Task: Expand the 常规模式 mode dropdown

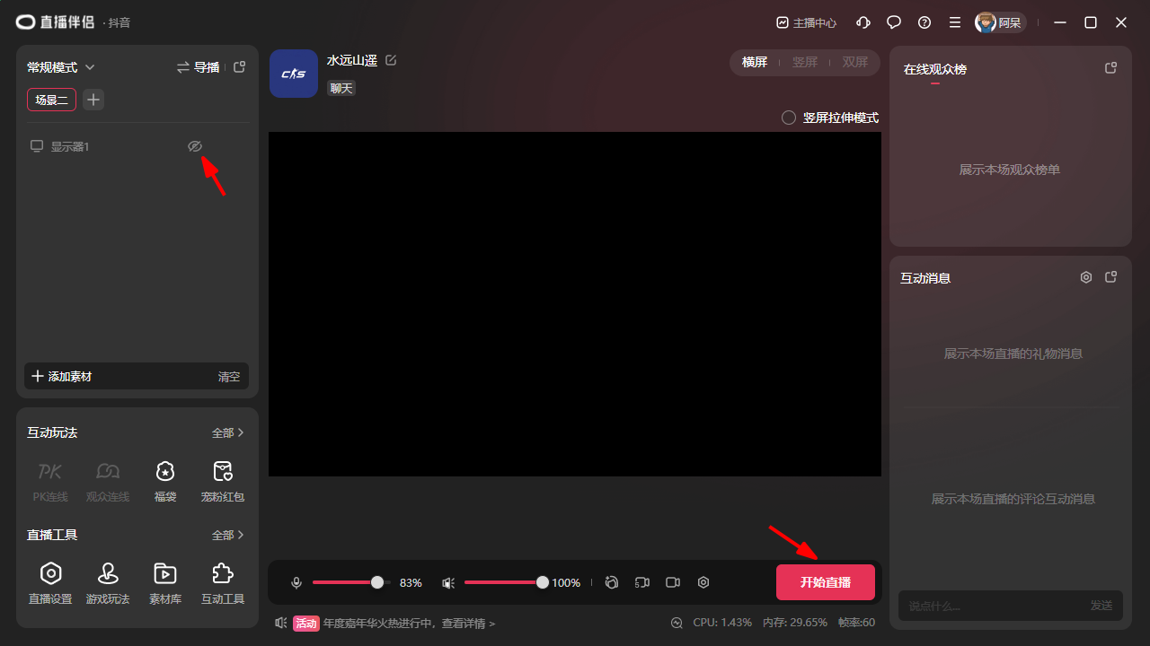Action: [x=61, y=67]
